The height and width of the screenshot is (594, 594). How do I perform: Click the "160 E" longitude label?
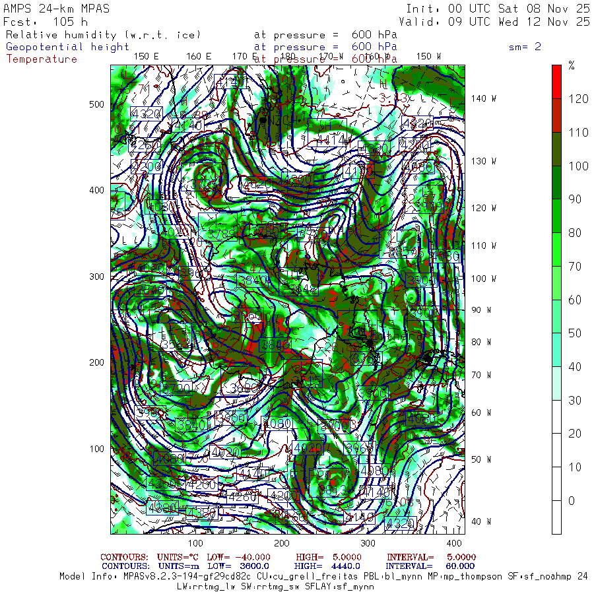point(199,57)
